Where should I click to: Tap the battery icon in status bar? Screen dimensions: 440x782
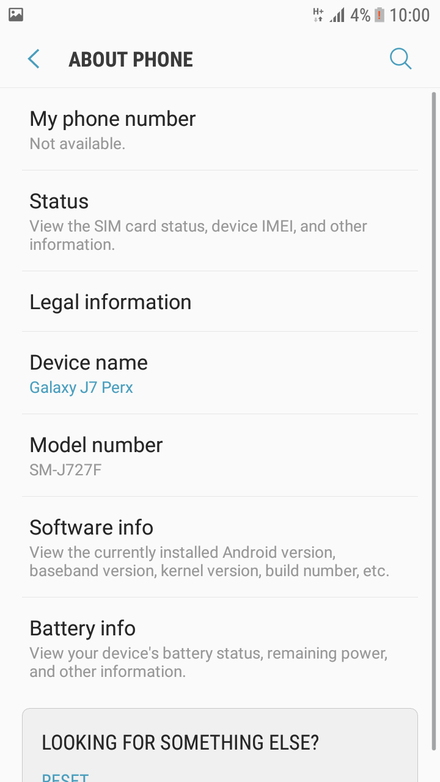tap(380, 15)
